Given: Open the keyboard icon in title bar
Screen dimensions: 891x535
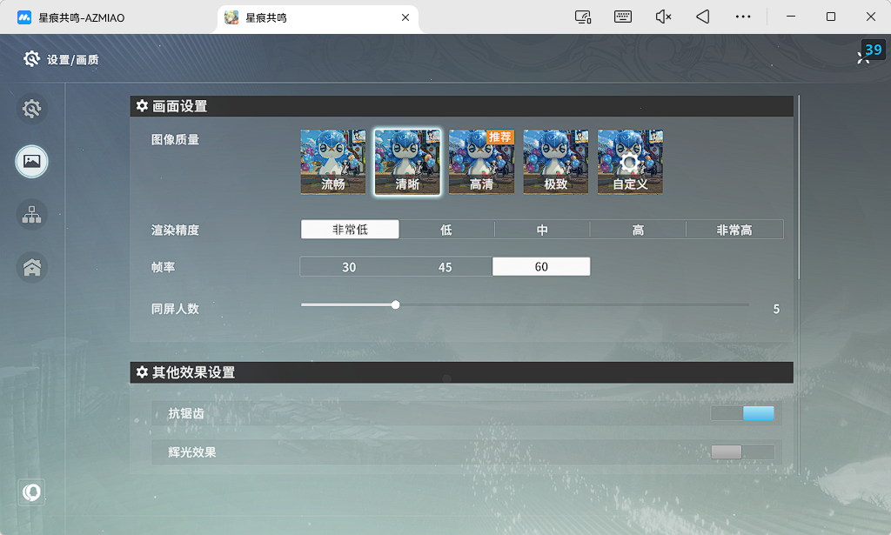Looking at the screenshot, I should coord(623,17).
